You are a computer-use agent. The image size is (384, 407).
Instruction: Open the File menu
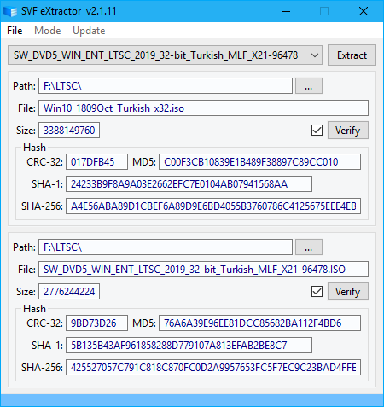click(15, 31)
